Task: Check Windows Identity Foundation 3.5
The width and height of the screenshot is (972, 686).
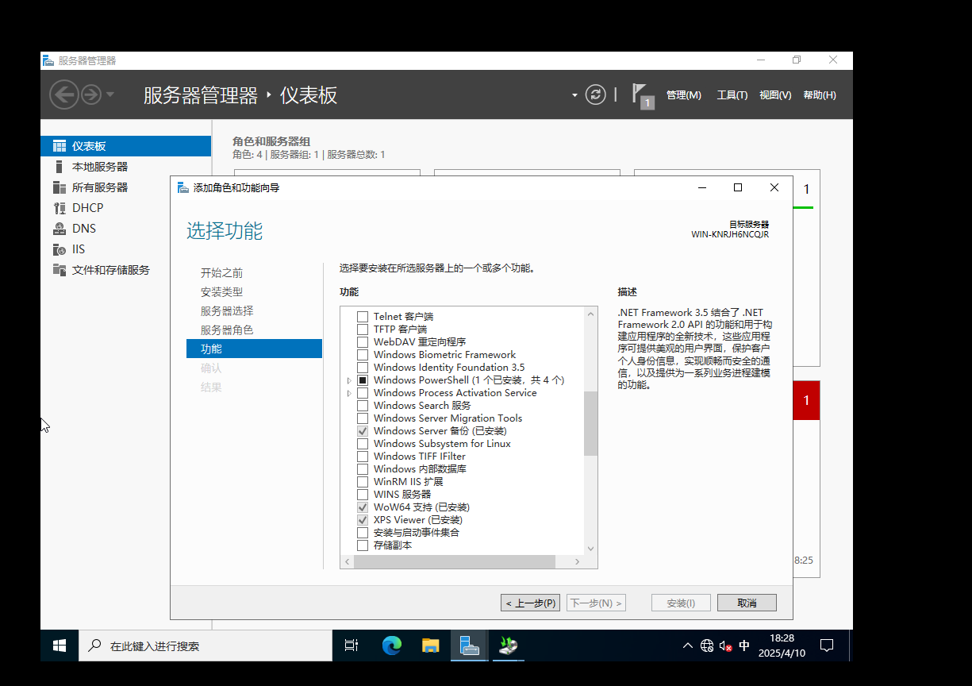Action: 363,368
